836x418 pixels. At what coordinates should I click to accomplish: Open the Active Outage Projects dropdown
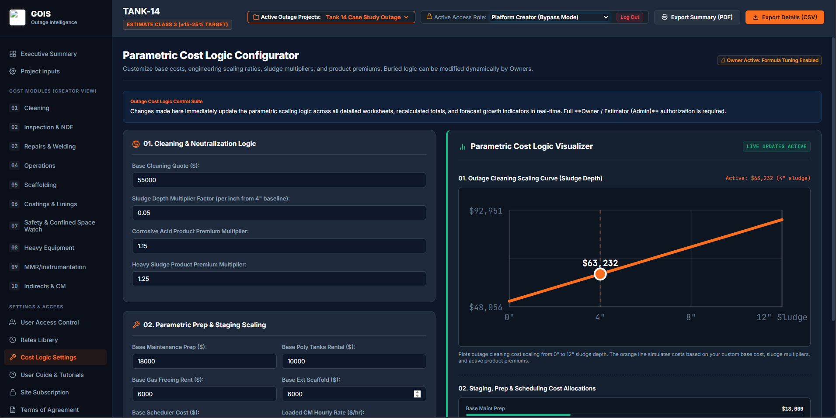(331, 17)
